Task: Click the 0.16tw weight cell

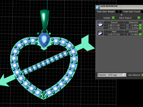Action: (135, 34)
